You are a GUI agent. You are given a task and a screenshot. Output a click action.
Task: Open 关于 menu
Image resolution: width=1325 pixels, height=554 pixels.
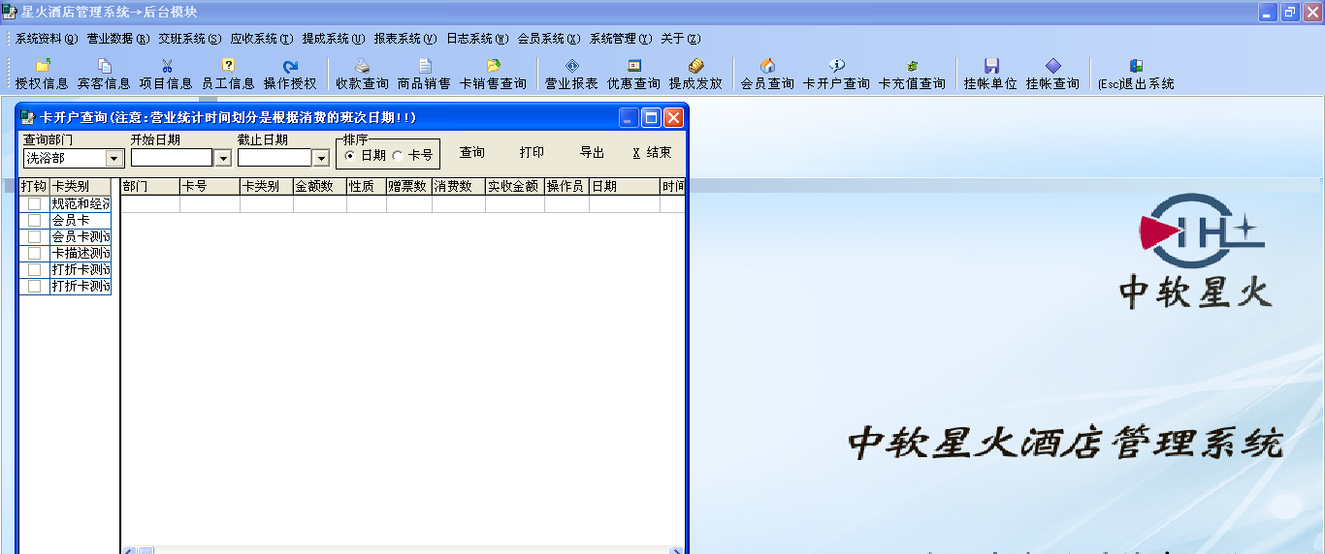680,39
